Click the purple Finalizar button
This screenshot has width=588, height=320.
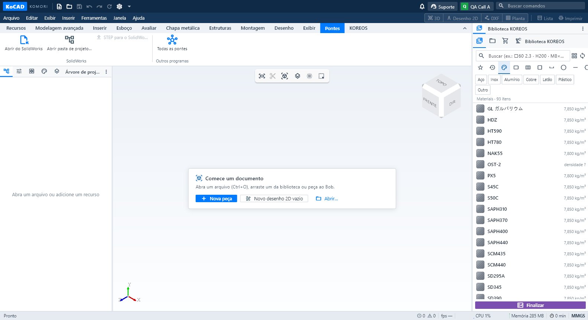pyautogui.click(x=530, y=305)
